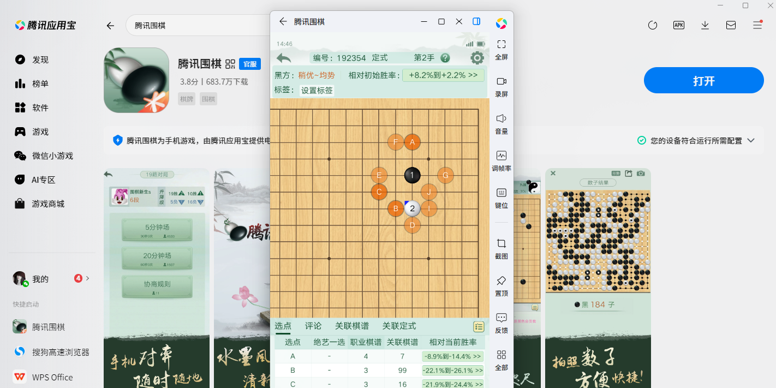Open the 黑 184 子 counting result screenshot
The image size is (776, 388).
pyautogui.click(x=598, y=278)
